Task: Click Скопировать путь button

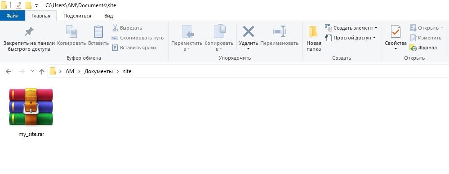Action: pos(138,38)
